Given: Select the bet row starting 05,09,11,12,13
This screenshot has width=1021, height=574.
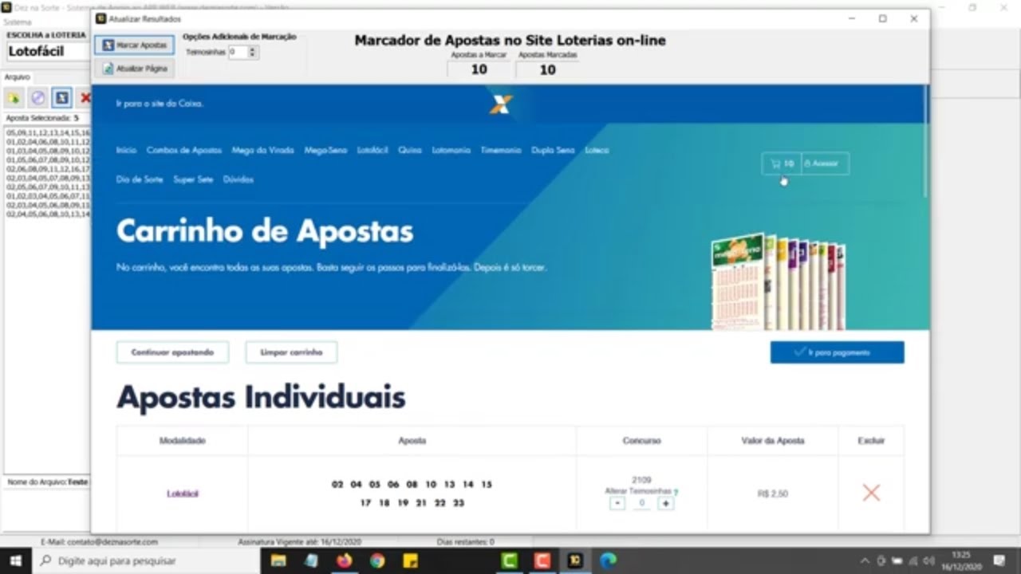Looking at the screenshot, I should (x=48, y=132).
